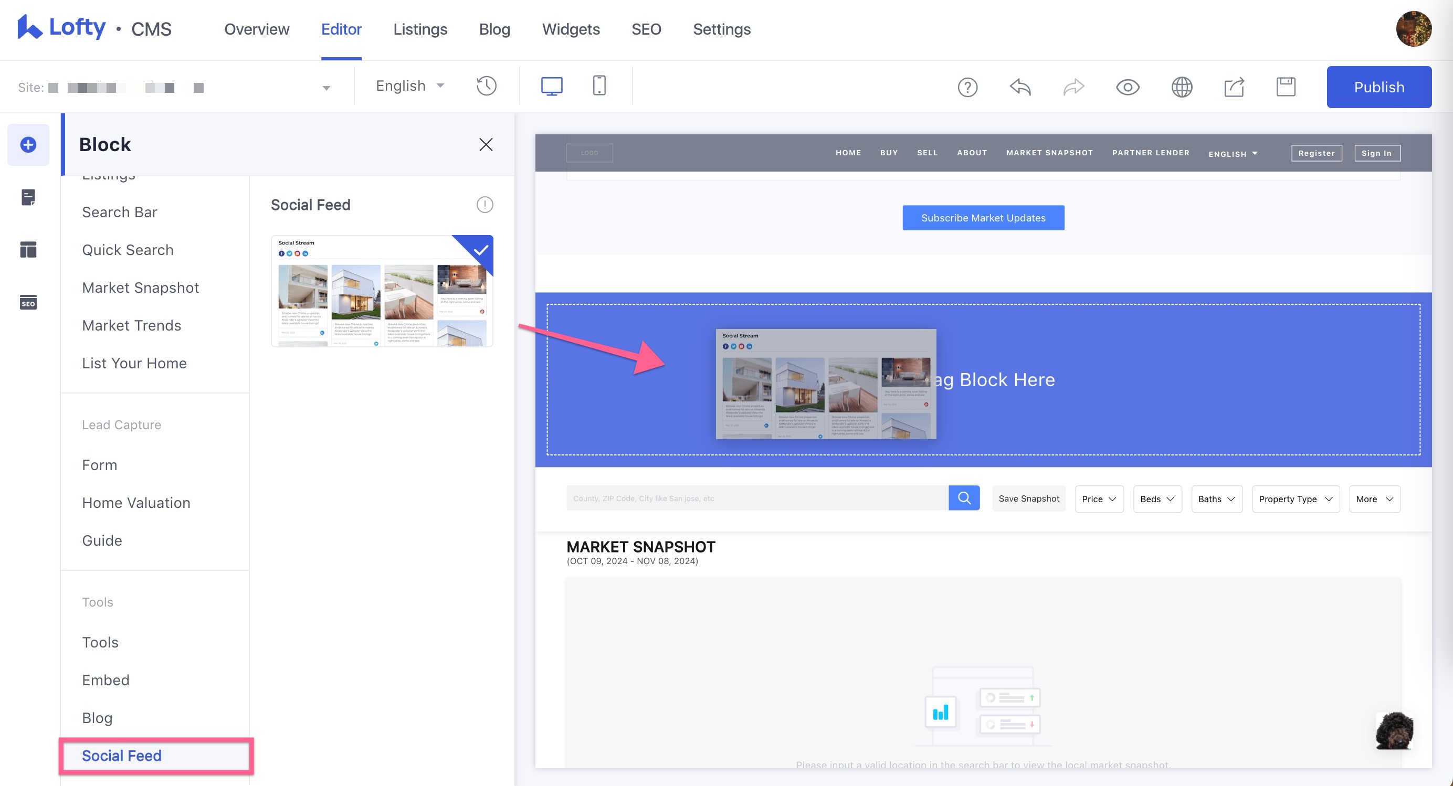Select the pages panel icon in left sidebar

[28, 197]
